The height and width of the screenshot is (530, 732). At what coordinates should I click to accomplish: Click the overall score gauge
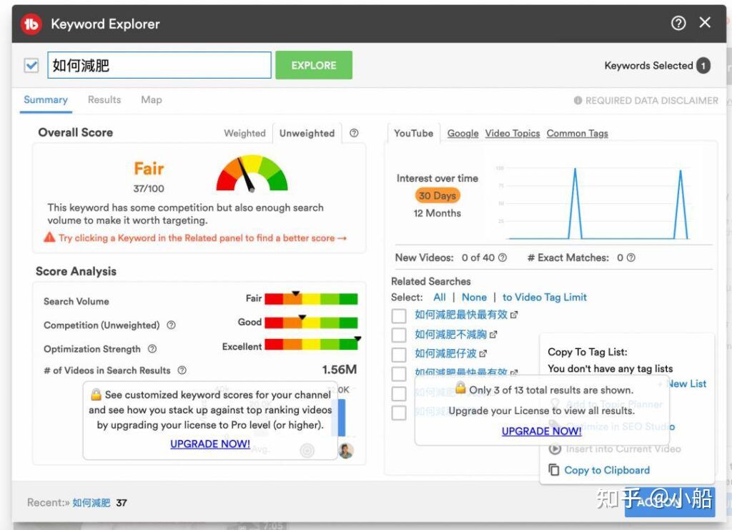point(252,173)
